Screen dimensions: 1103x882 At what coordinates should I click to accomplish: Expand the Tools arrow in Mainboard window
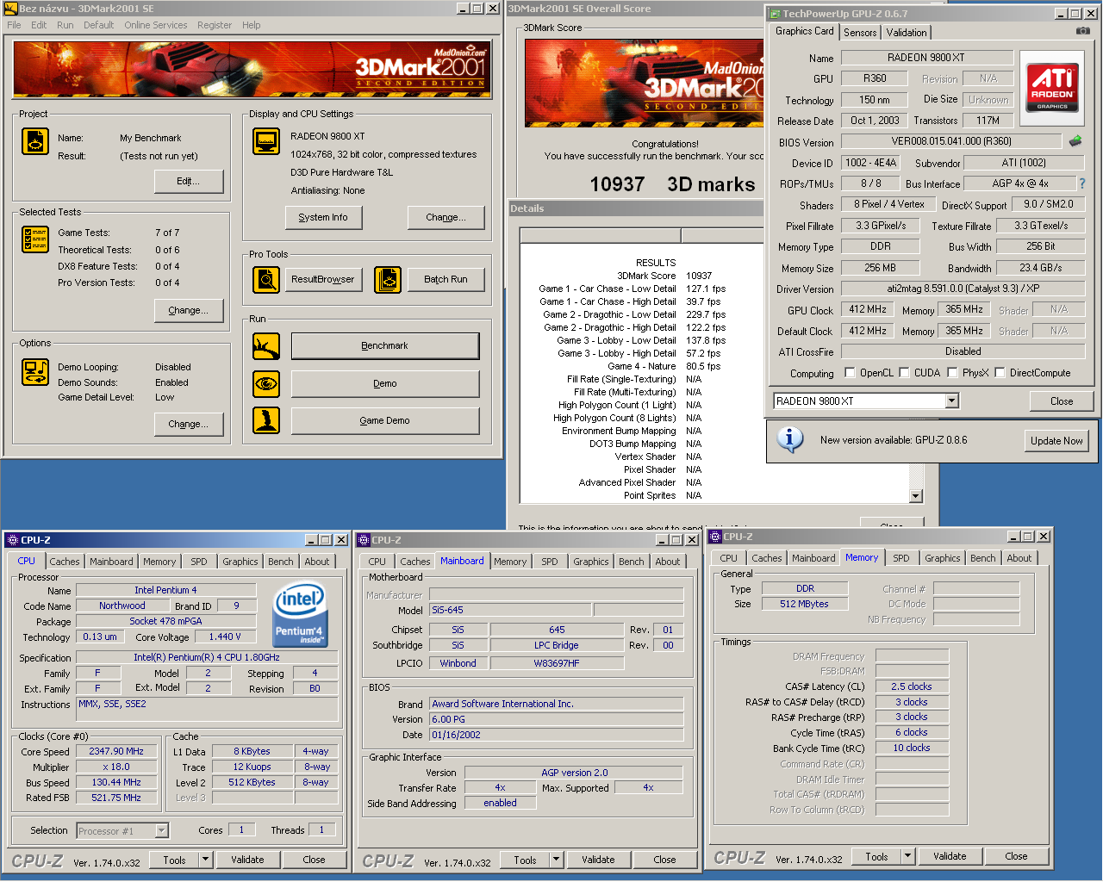tap(556, 860)
